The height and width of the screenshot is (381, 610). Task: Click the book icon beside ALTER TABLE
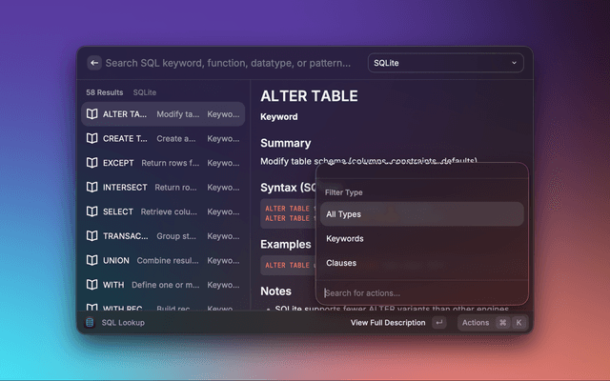(x=92, y=114)
